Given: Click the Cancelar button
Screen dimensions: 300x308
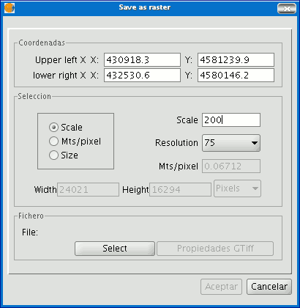Looking at the screenshot, I should 269,287.
